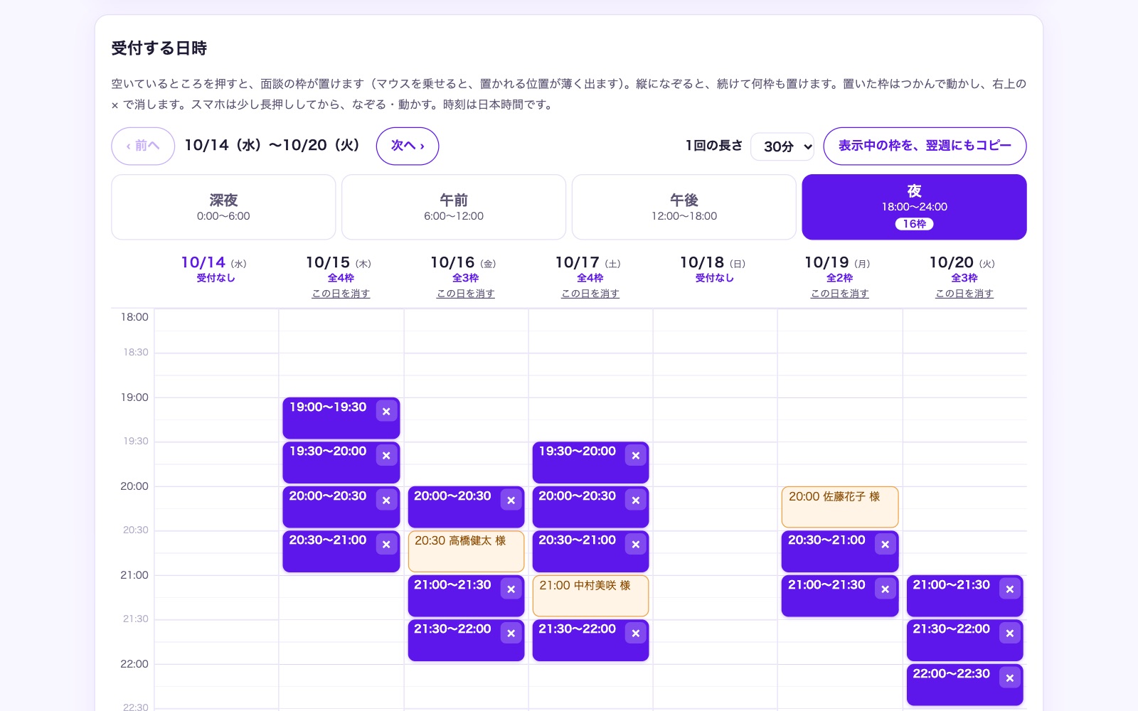Screen dimensions: 1138x711
Task: Select the 午後 12:00~18:00 tab
Action: pyautogui.click(x=684, y=207)
